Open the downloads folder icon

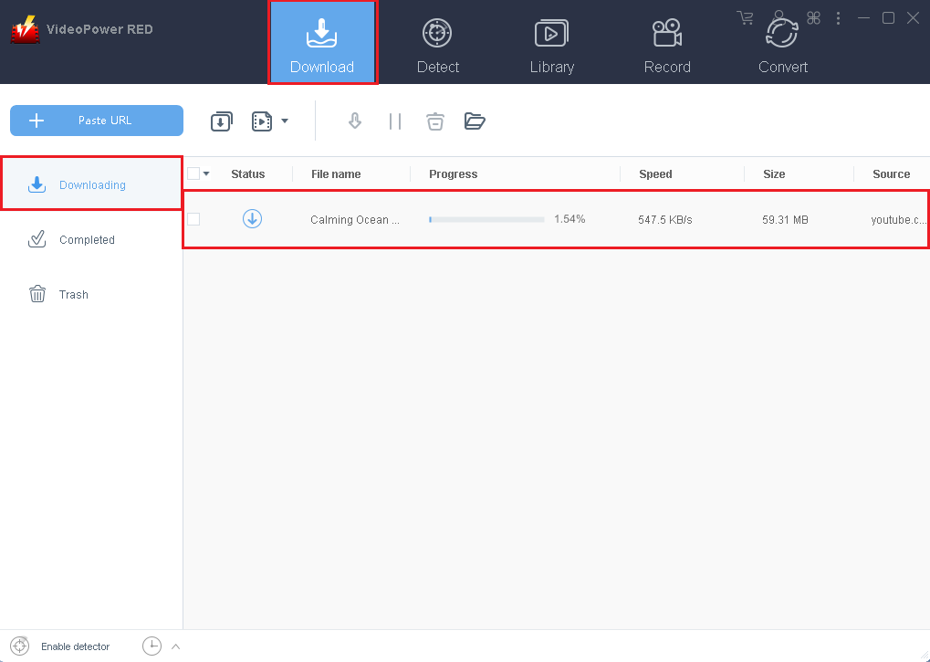pos(475,121)
